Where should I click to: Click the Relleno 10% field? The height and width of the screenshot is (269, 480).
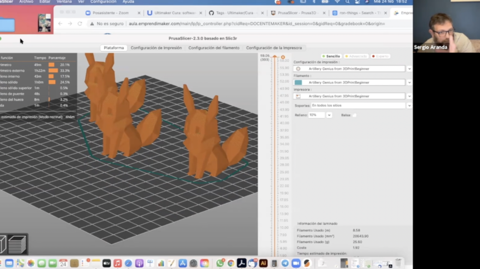(317, 115)
